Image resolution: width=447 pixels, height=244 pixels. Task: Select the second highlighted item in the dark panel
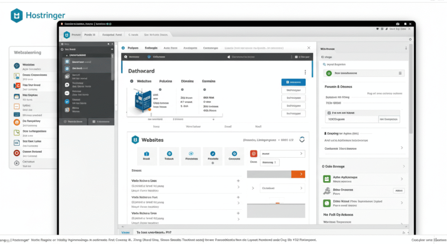coord(86,69)
